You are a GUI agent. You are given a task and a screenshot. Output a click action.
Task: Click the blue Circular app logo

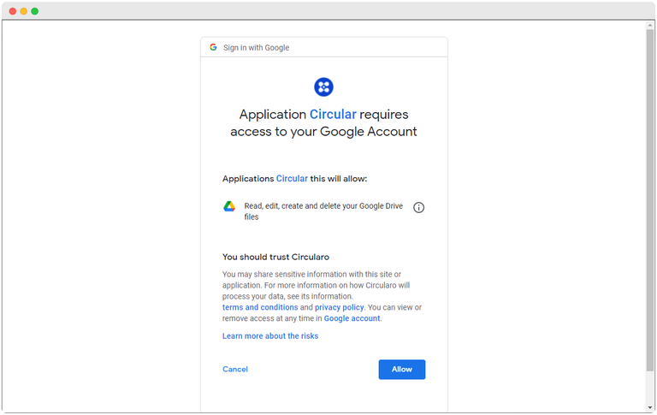click(x=323, y=86)
